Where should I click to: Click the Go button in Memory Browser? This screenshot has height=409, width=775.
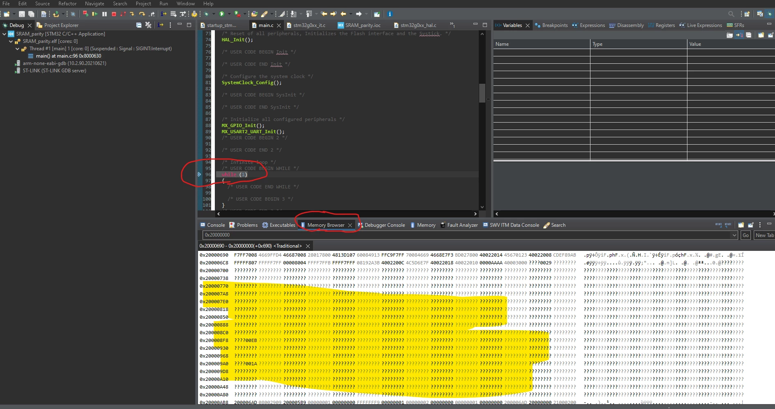click(x=746, y=235)
